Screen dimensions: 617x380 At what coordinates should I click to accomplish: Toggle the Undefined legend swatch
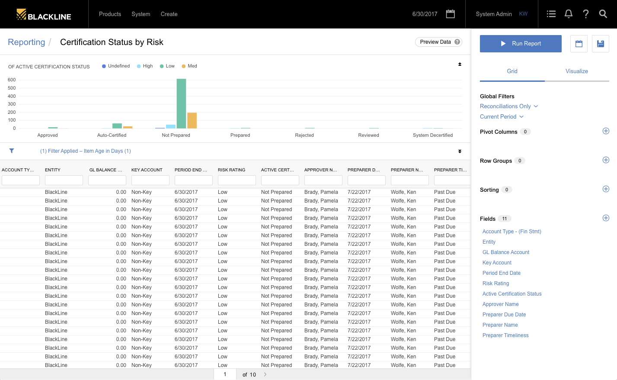(104, 66)
